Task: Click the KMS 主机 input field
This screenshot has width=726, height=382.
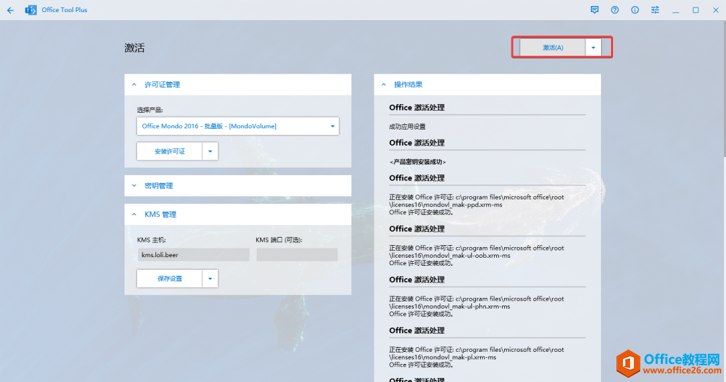Action: [194, 255]
